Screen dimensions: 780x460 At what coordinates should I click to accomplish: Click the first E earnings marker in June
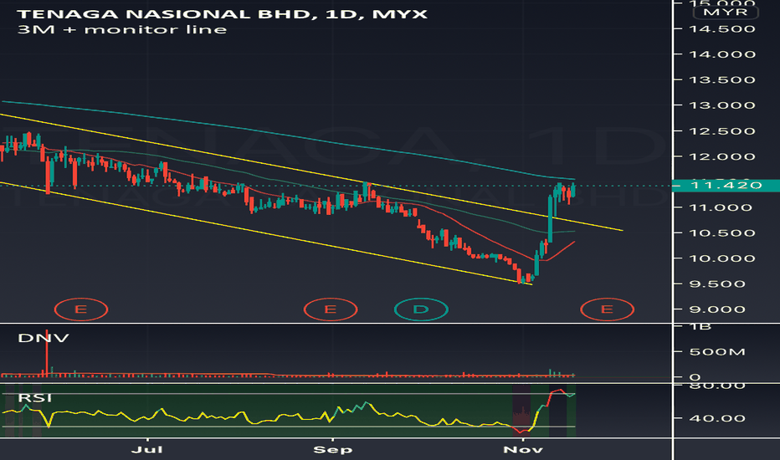point(80,309)
